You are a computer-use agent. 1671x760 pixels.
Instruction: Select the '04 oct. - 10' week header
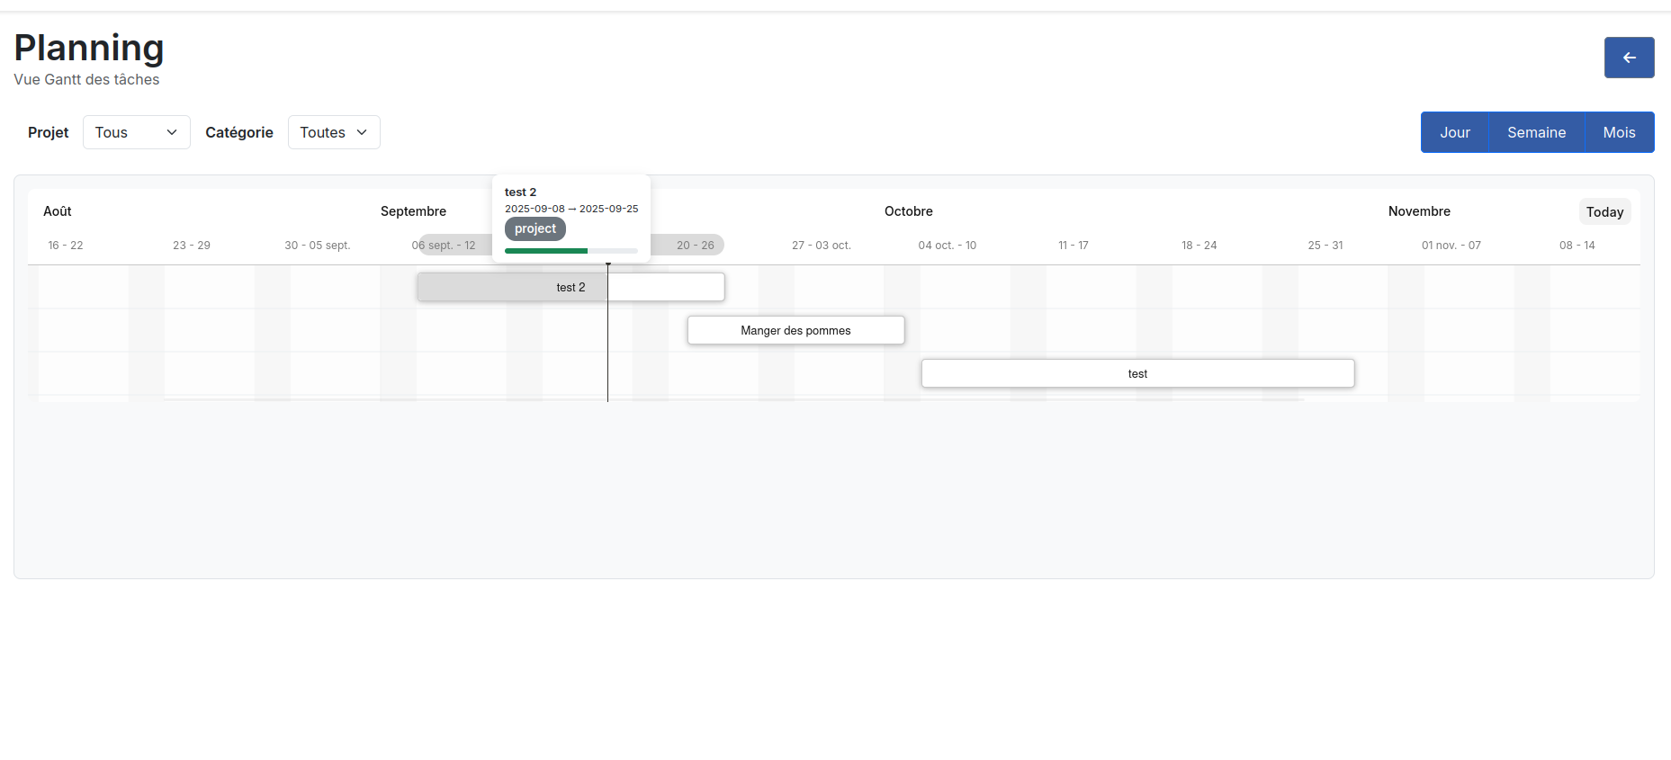pos(947,246)
